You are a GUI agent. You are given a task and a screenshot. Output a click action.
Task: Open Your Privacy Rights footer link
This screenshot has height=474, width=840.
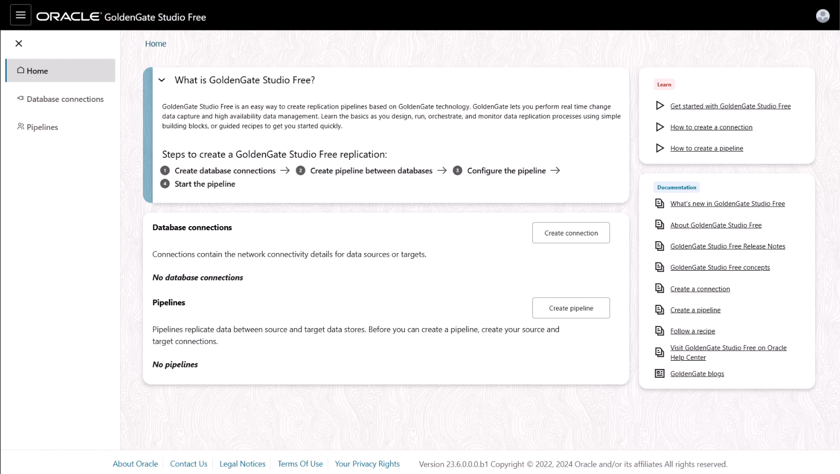[x=367, y=464]
